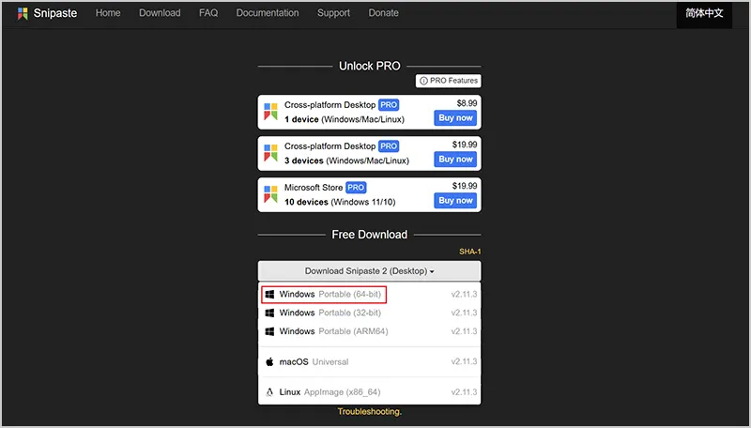Buy the $8.99 one-device PRO license
This screenshot has height=428, width=751.
[455, 118]
